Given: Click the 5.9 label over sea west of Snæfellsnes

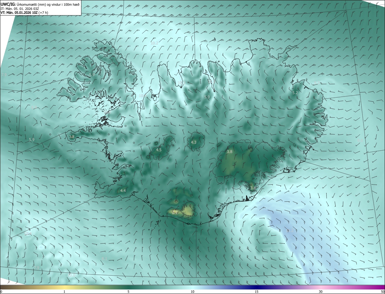Looking at the screenshot, I should (32, 140).
